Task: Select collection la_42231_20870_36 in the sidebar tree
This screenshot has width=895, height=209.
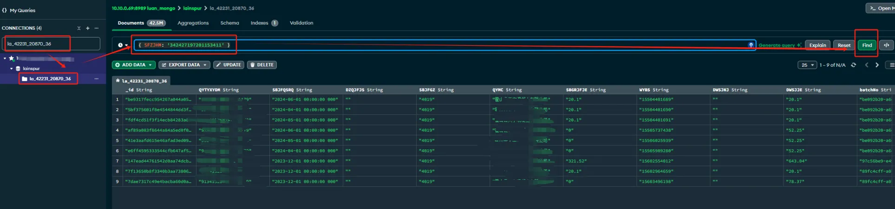Action: (x=50, y=79)
